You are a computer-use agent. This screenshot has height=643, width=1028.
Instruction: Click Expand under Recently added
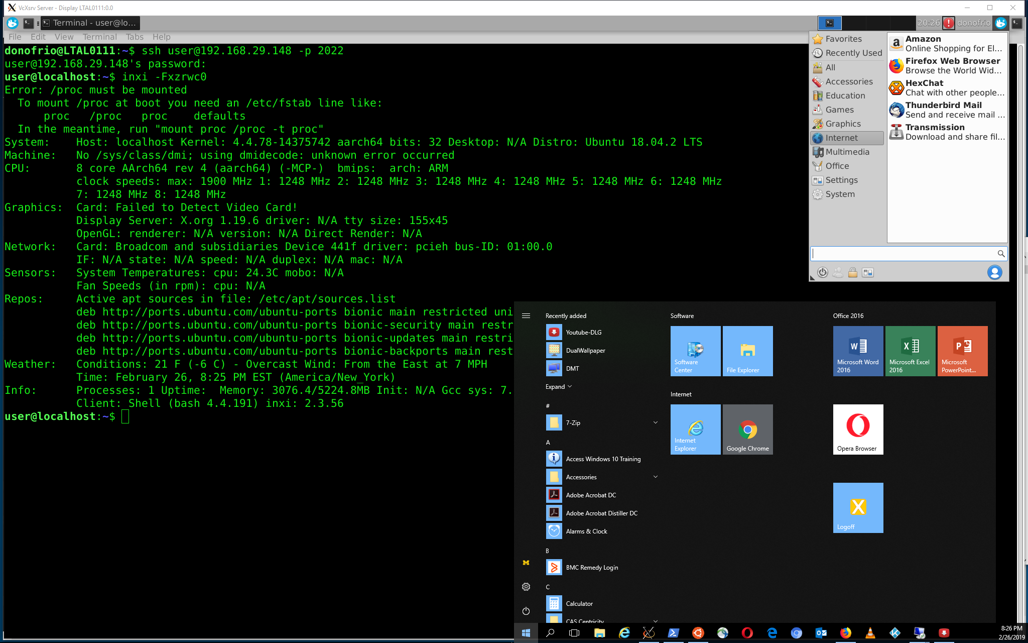pos(559,386)
